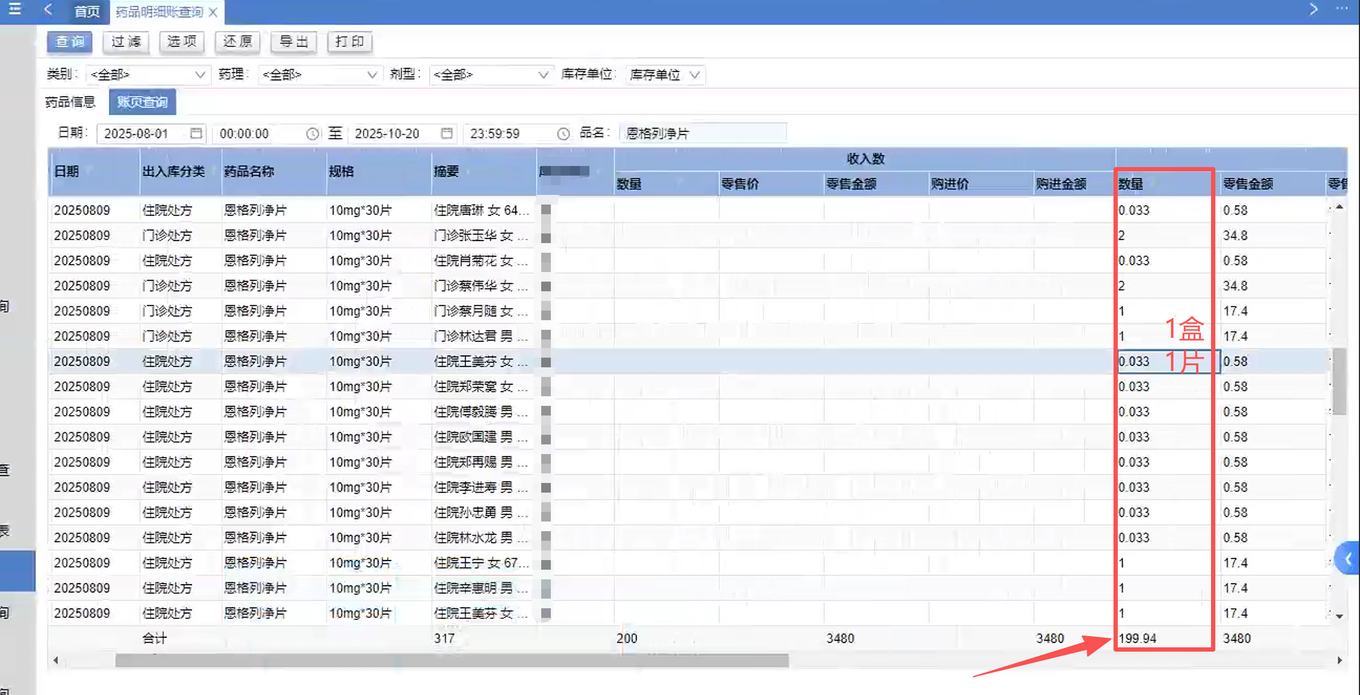Click the start time clock icon
This screenshot has height=695, width=1360.
(x=312, y=133)
